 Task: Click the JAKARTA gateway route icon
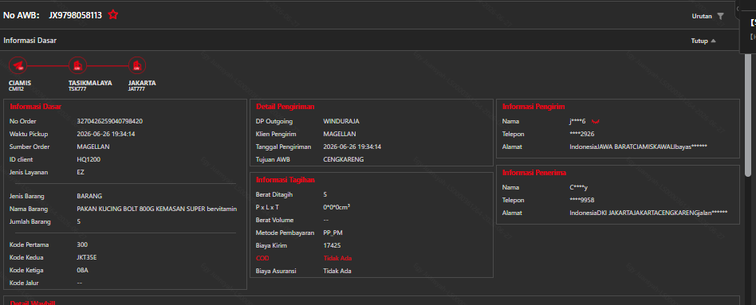[137, 65]
